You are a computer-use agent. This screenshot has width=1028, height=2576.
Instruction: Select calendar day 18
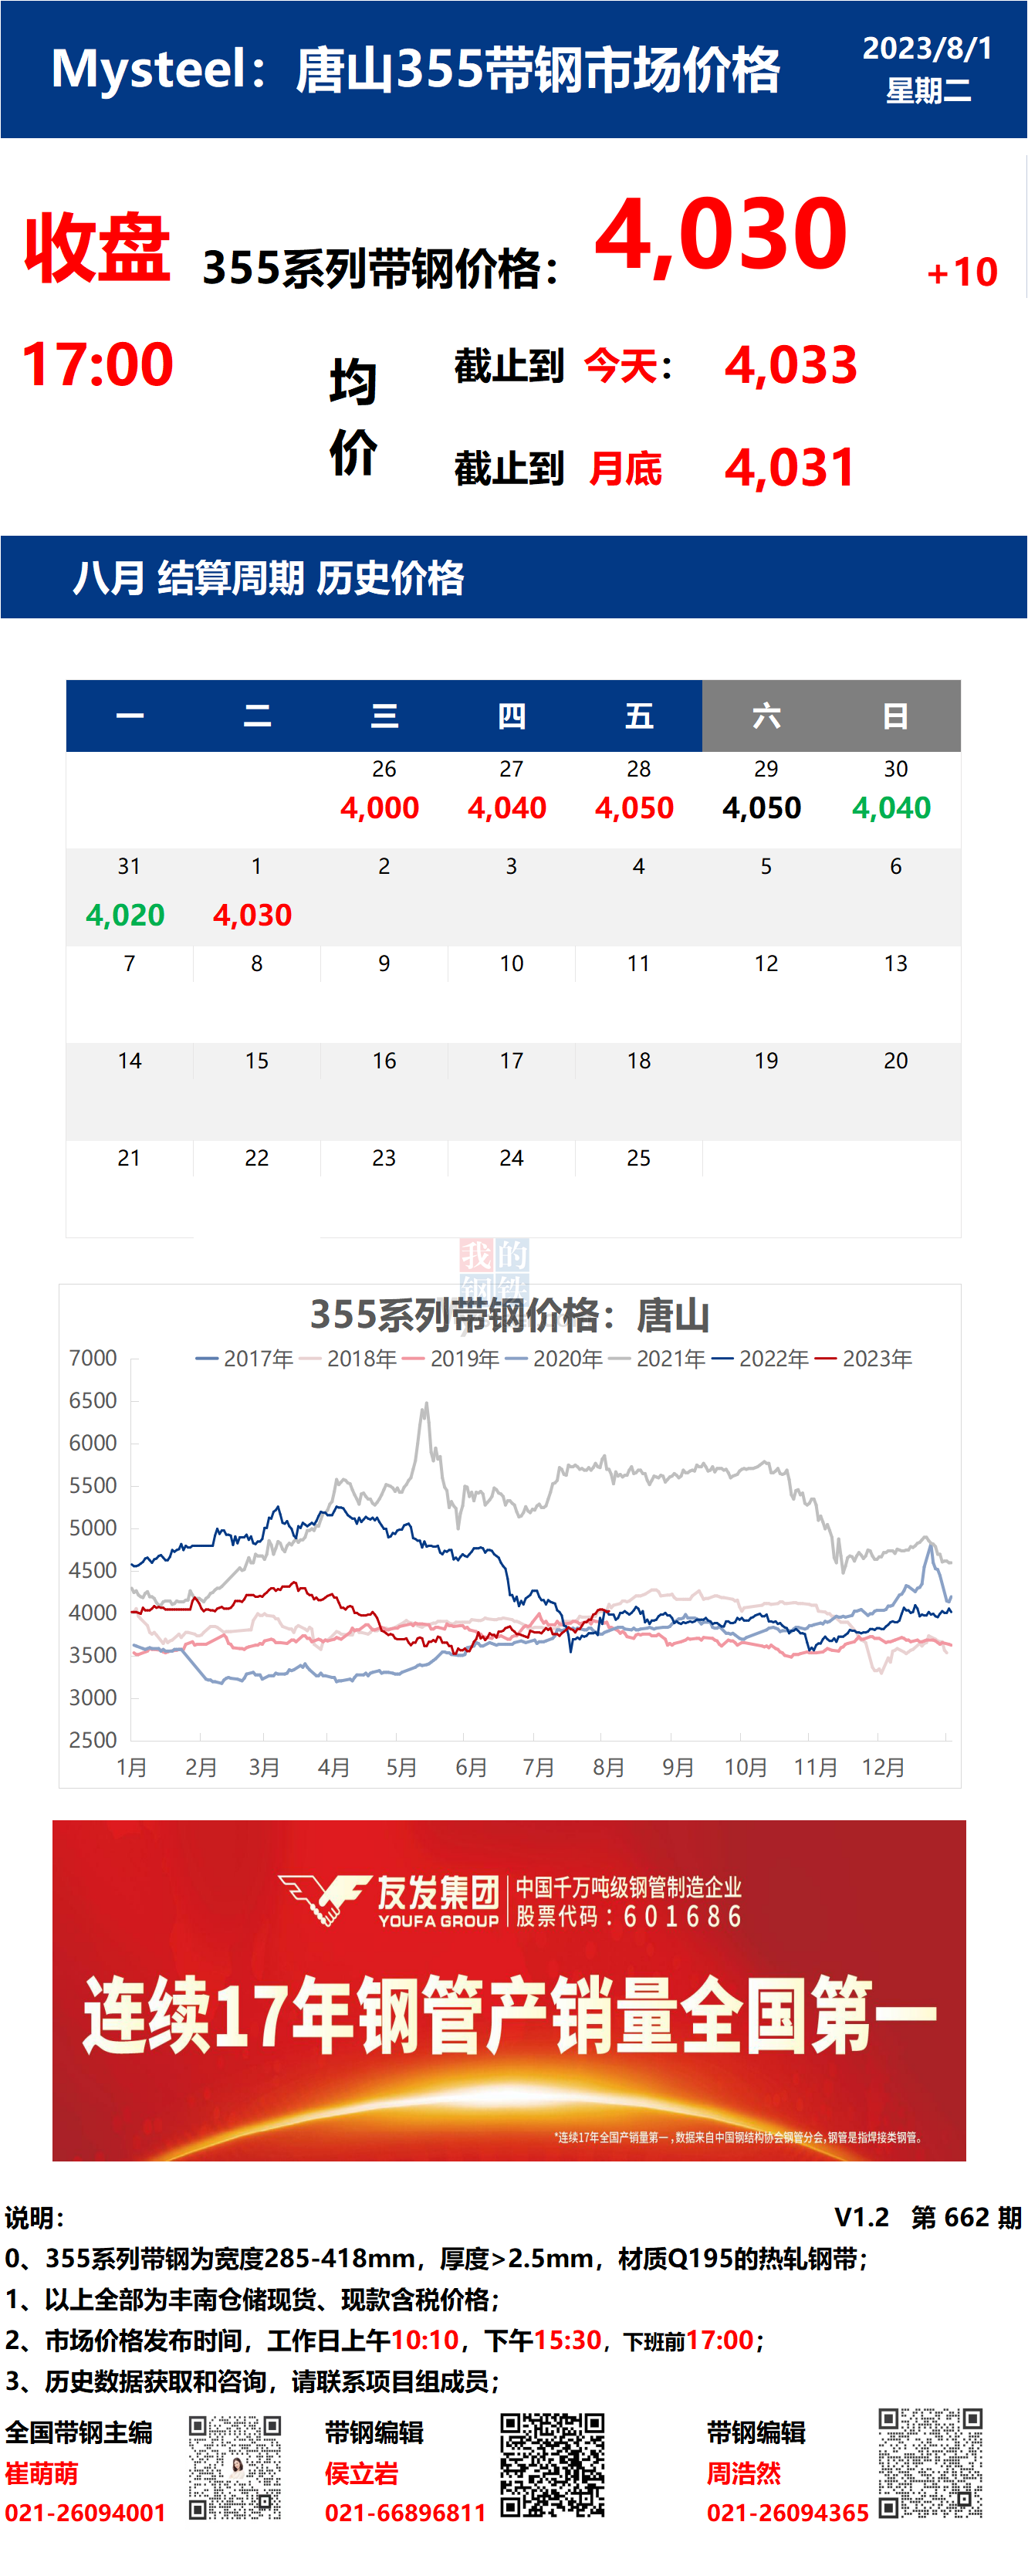pos(639,1061)
